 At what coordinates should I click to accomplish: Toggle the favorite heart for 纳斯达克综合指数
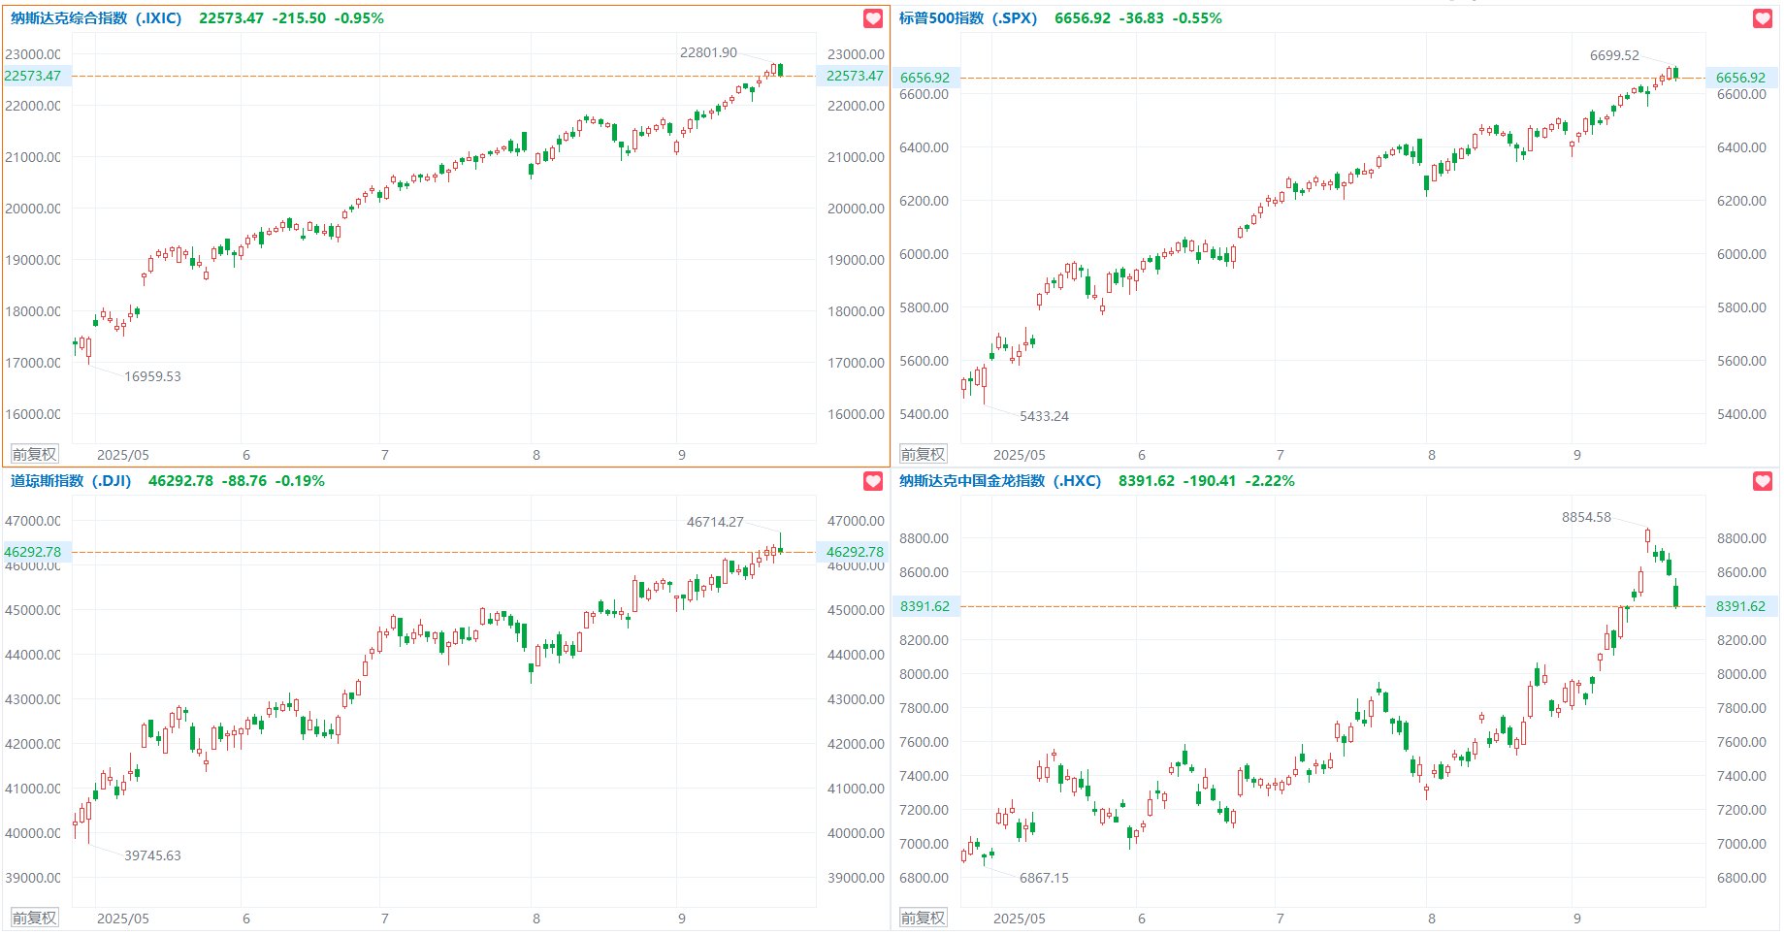(x=873, y=18)
